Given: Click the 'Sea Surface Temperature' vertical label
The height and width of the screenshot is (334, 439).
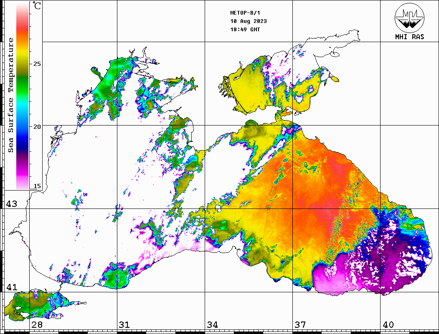Looking at the screenshot, I should click(x=10, y=95).
